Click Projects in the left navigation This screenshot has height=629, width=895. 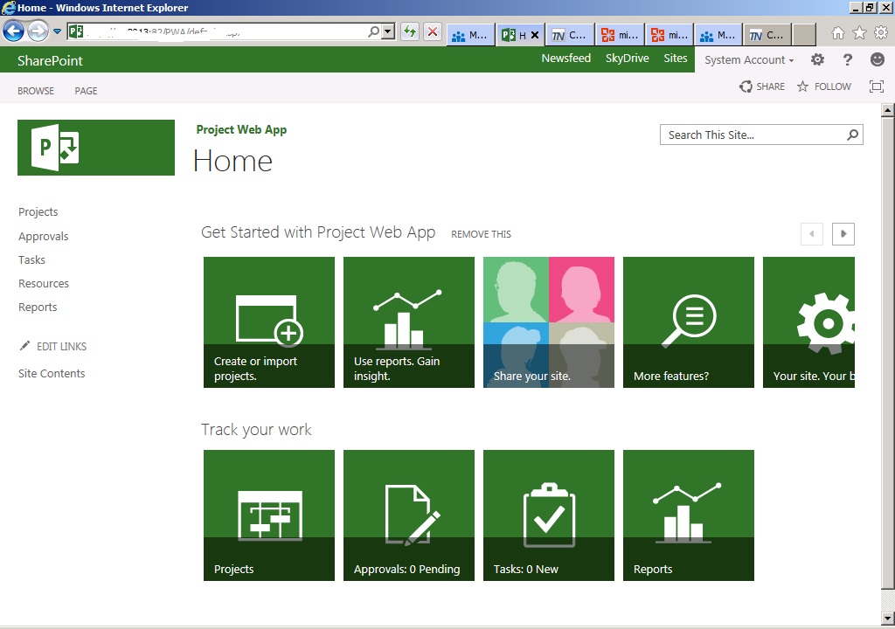38,211
